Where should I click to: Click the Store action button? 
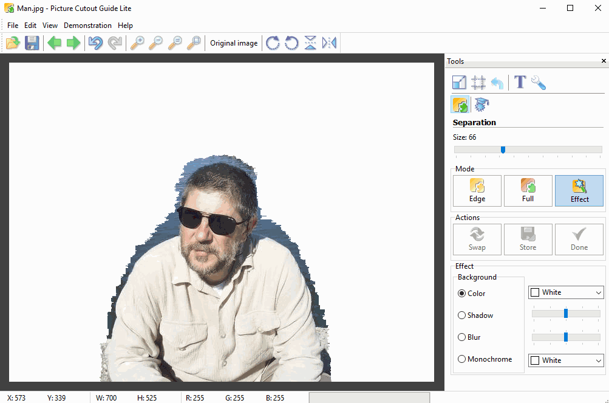528,239
